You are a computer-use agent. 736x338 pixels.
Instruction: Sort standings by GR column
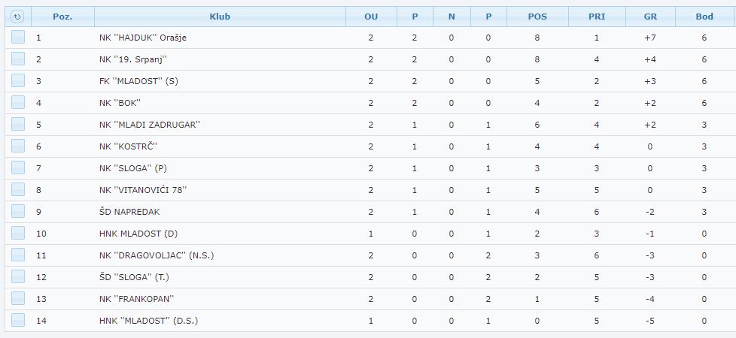coord(650,17)
